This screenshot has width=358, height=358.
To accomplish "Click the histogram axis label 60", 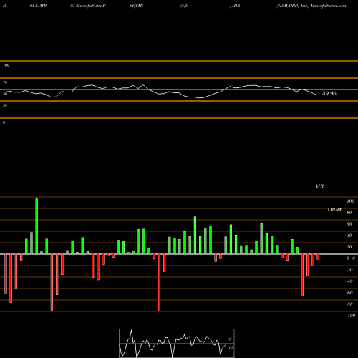I will coord(349,224).
